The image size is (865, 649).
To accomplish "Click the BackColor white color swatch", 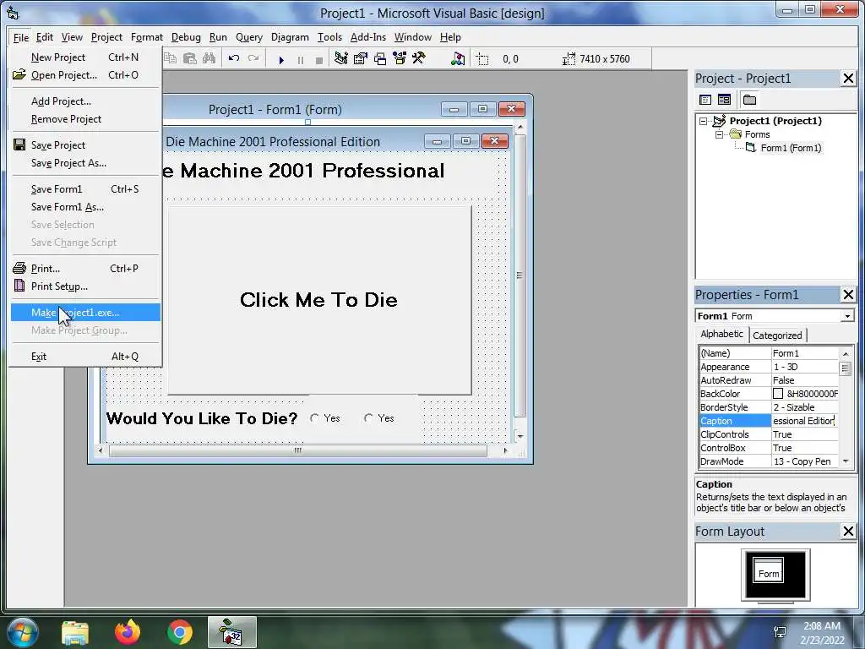I will (778, 394).
